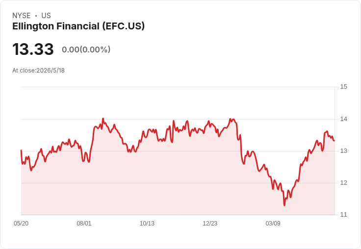Click the 14 price axis label
Image resolution: width=361 pixels, height=249 pixels.
[x=343, y=119]
